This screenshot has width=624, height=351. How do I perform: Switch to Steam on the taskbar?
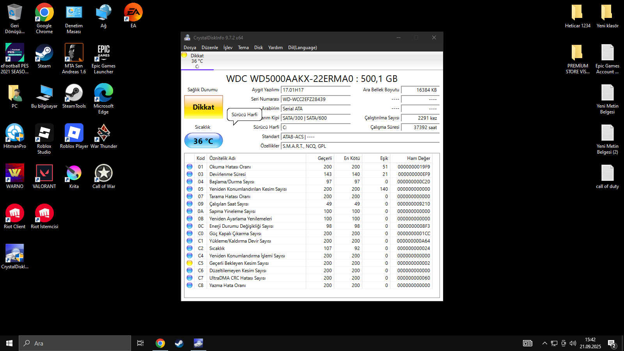click(179, 343)
